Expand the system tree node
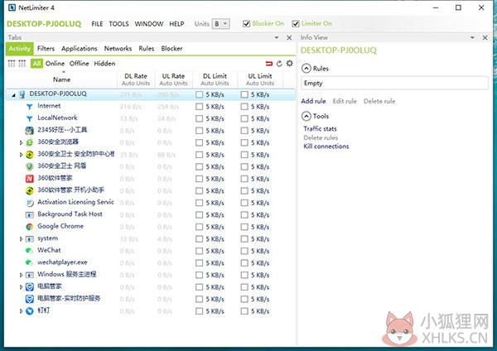This screenshot has height=351, width=497. 22,239
